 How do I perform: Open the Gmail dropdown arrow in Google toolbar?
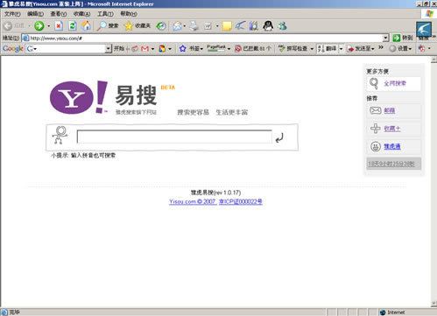(x=152, y=49)
